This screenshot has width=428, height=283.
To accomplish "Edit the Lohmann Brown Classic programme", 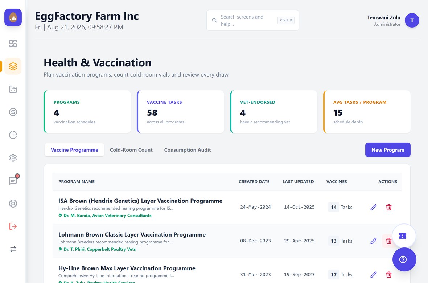I will coord(373,241).
